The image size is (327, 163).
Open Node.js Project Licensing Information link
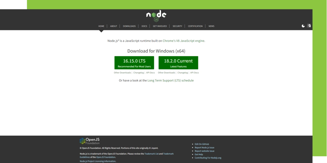(x=97, y=161)
